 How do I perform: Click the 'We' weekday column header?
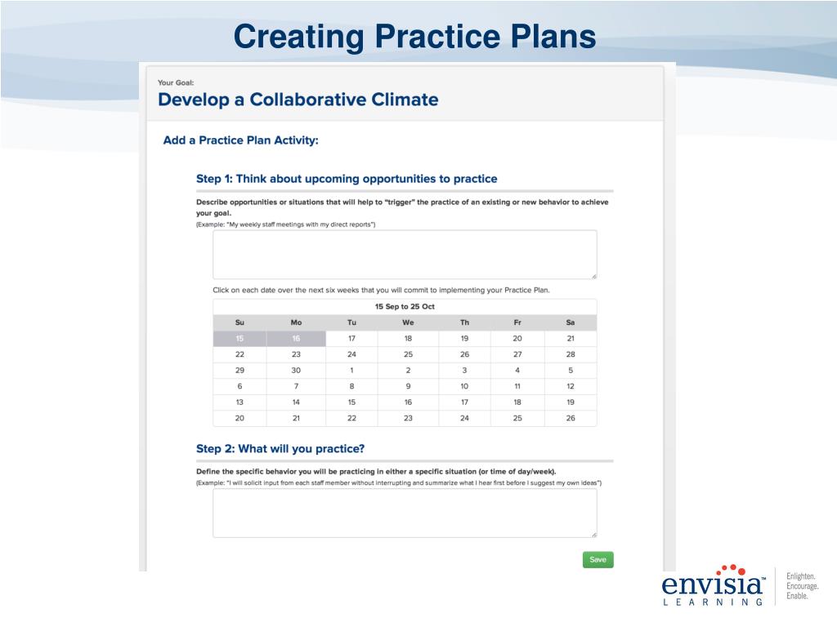[x=408, y=322]
